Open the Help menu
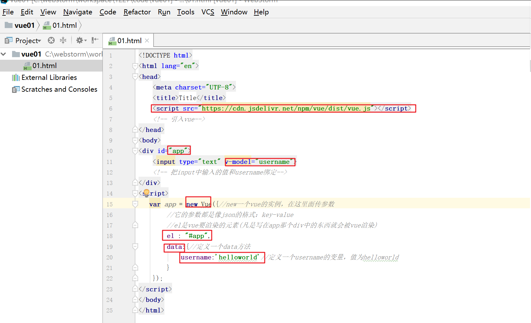Screen dimensions: 531x323 (x=261, y=12)
